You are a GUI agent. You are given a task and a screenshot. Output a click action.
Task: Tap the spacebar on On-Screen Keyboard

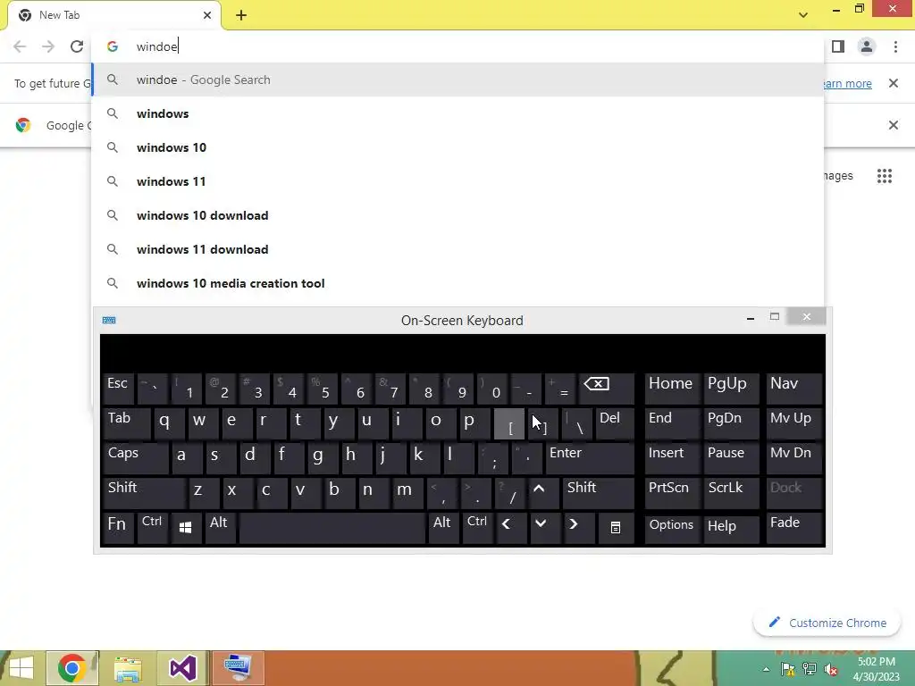click(x=332, y=528)
